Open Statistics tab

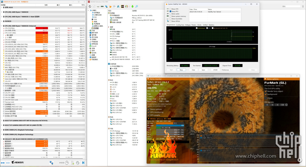coord(211,25)
